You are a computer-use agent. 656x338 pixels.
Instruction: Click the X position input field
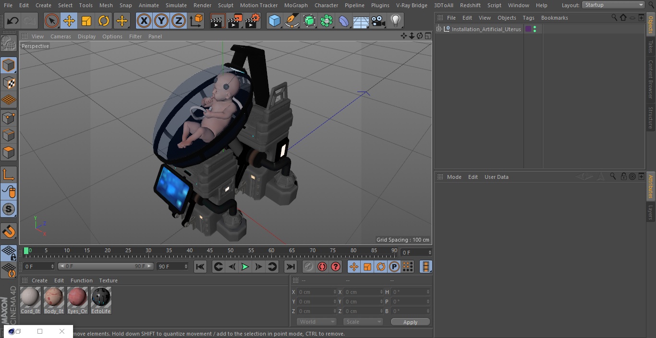coord(317,292)
